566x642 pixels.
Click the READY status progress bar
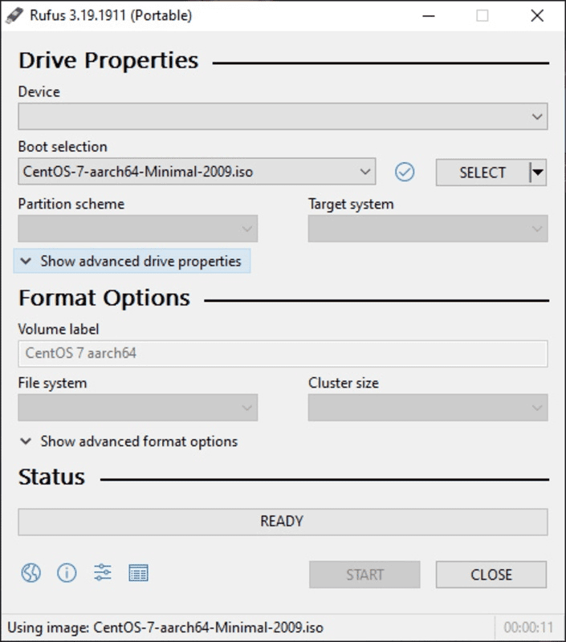pyautogui.click(x=283, y=522)
